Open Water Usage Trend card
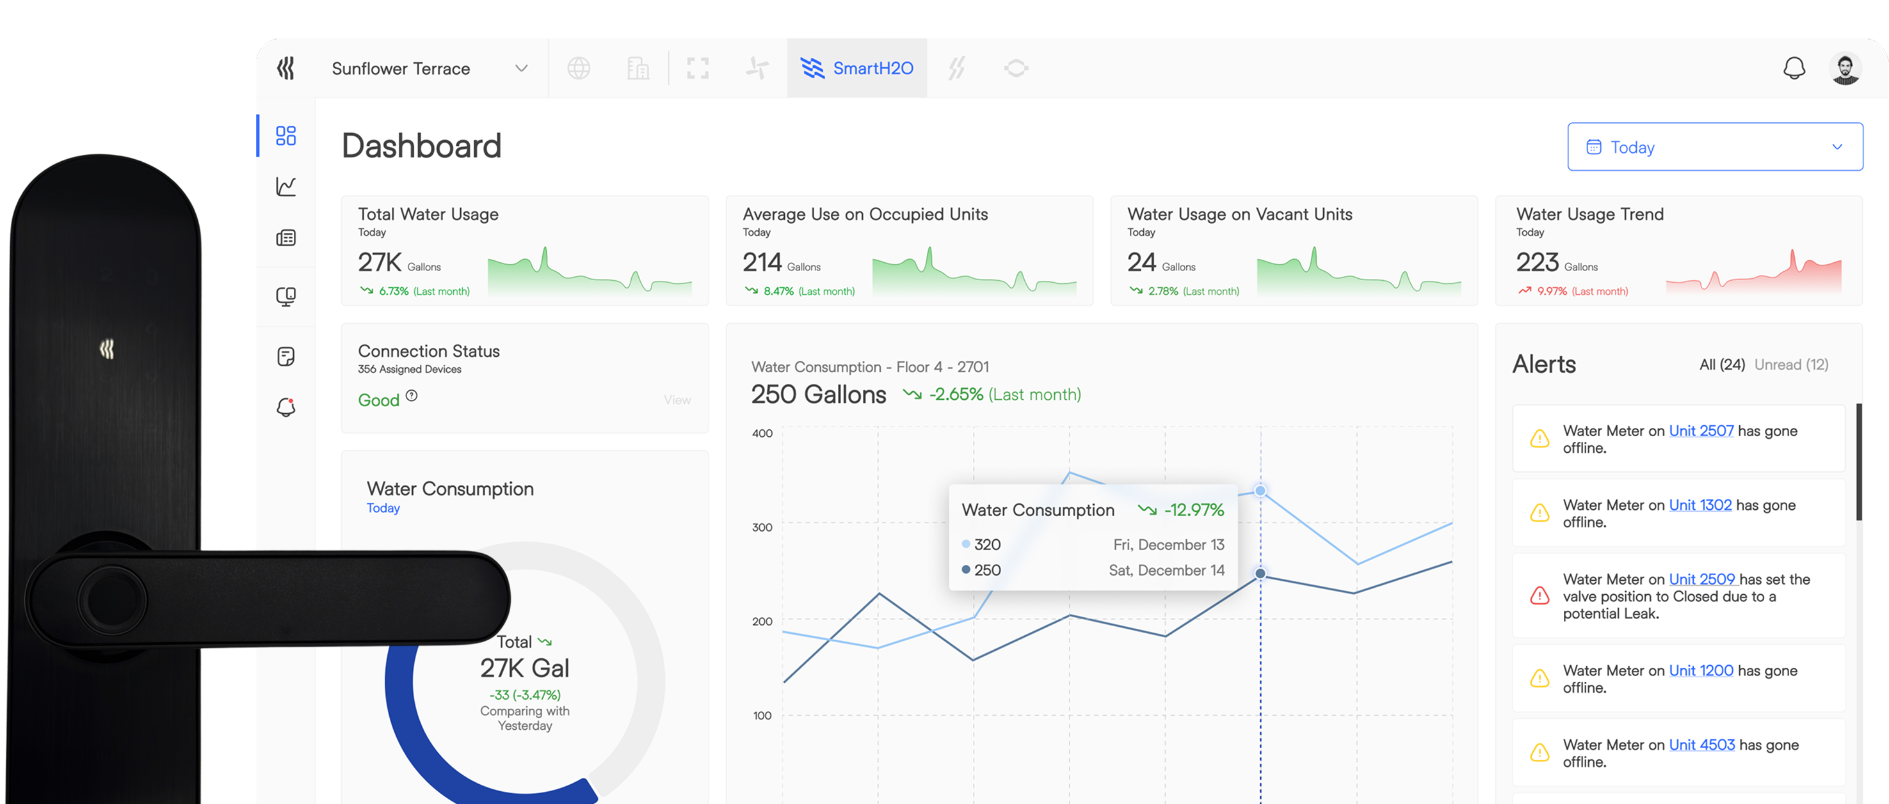This screenshot has height=804, width=1889. [1678, 250]
